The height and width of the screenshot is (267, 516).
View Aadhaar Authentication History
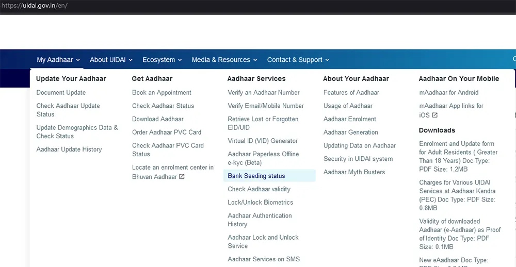[260, 220]
